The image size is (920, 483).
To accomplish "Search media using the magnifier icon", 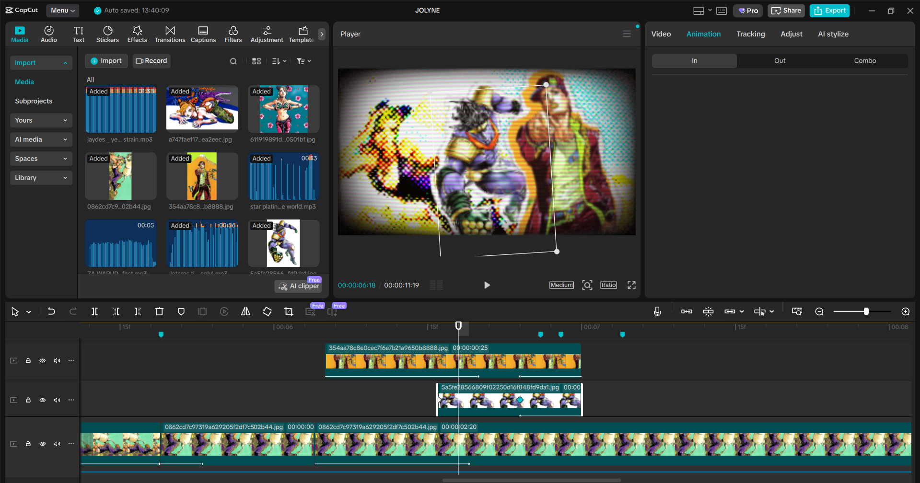I will coord(233,61).
